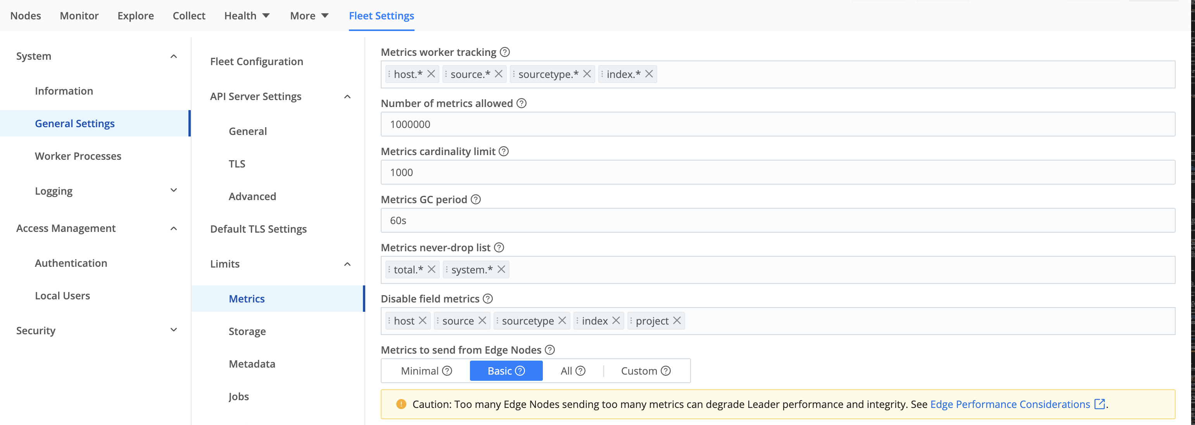Collapse the Limits section
The width and height of the screenshot is (1195, 425).
[x=347, y=264]
